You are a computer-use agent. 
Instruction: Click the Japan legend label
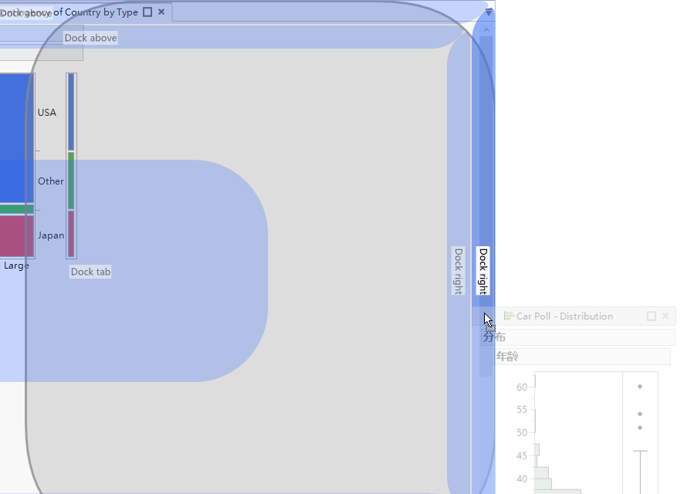click(51, 235)
